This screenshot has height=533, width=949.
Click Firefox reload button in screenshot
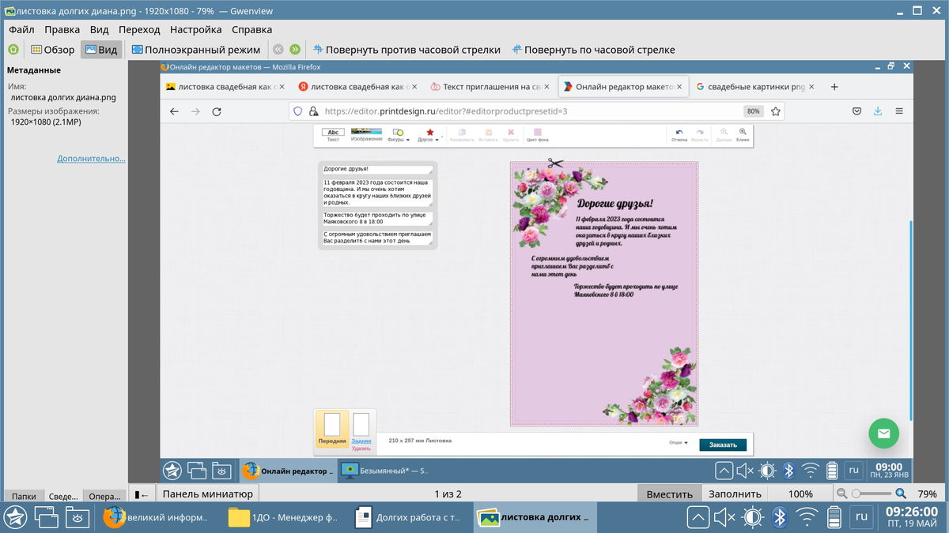[x=217, y=111]
